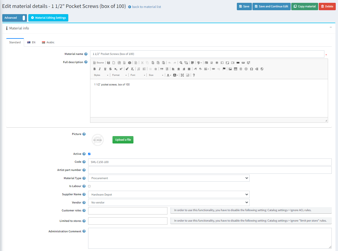338x251 pixels.
Task: Apply italic formatting in the editor
Action: [x=100, y=69]
